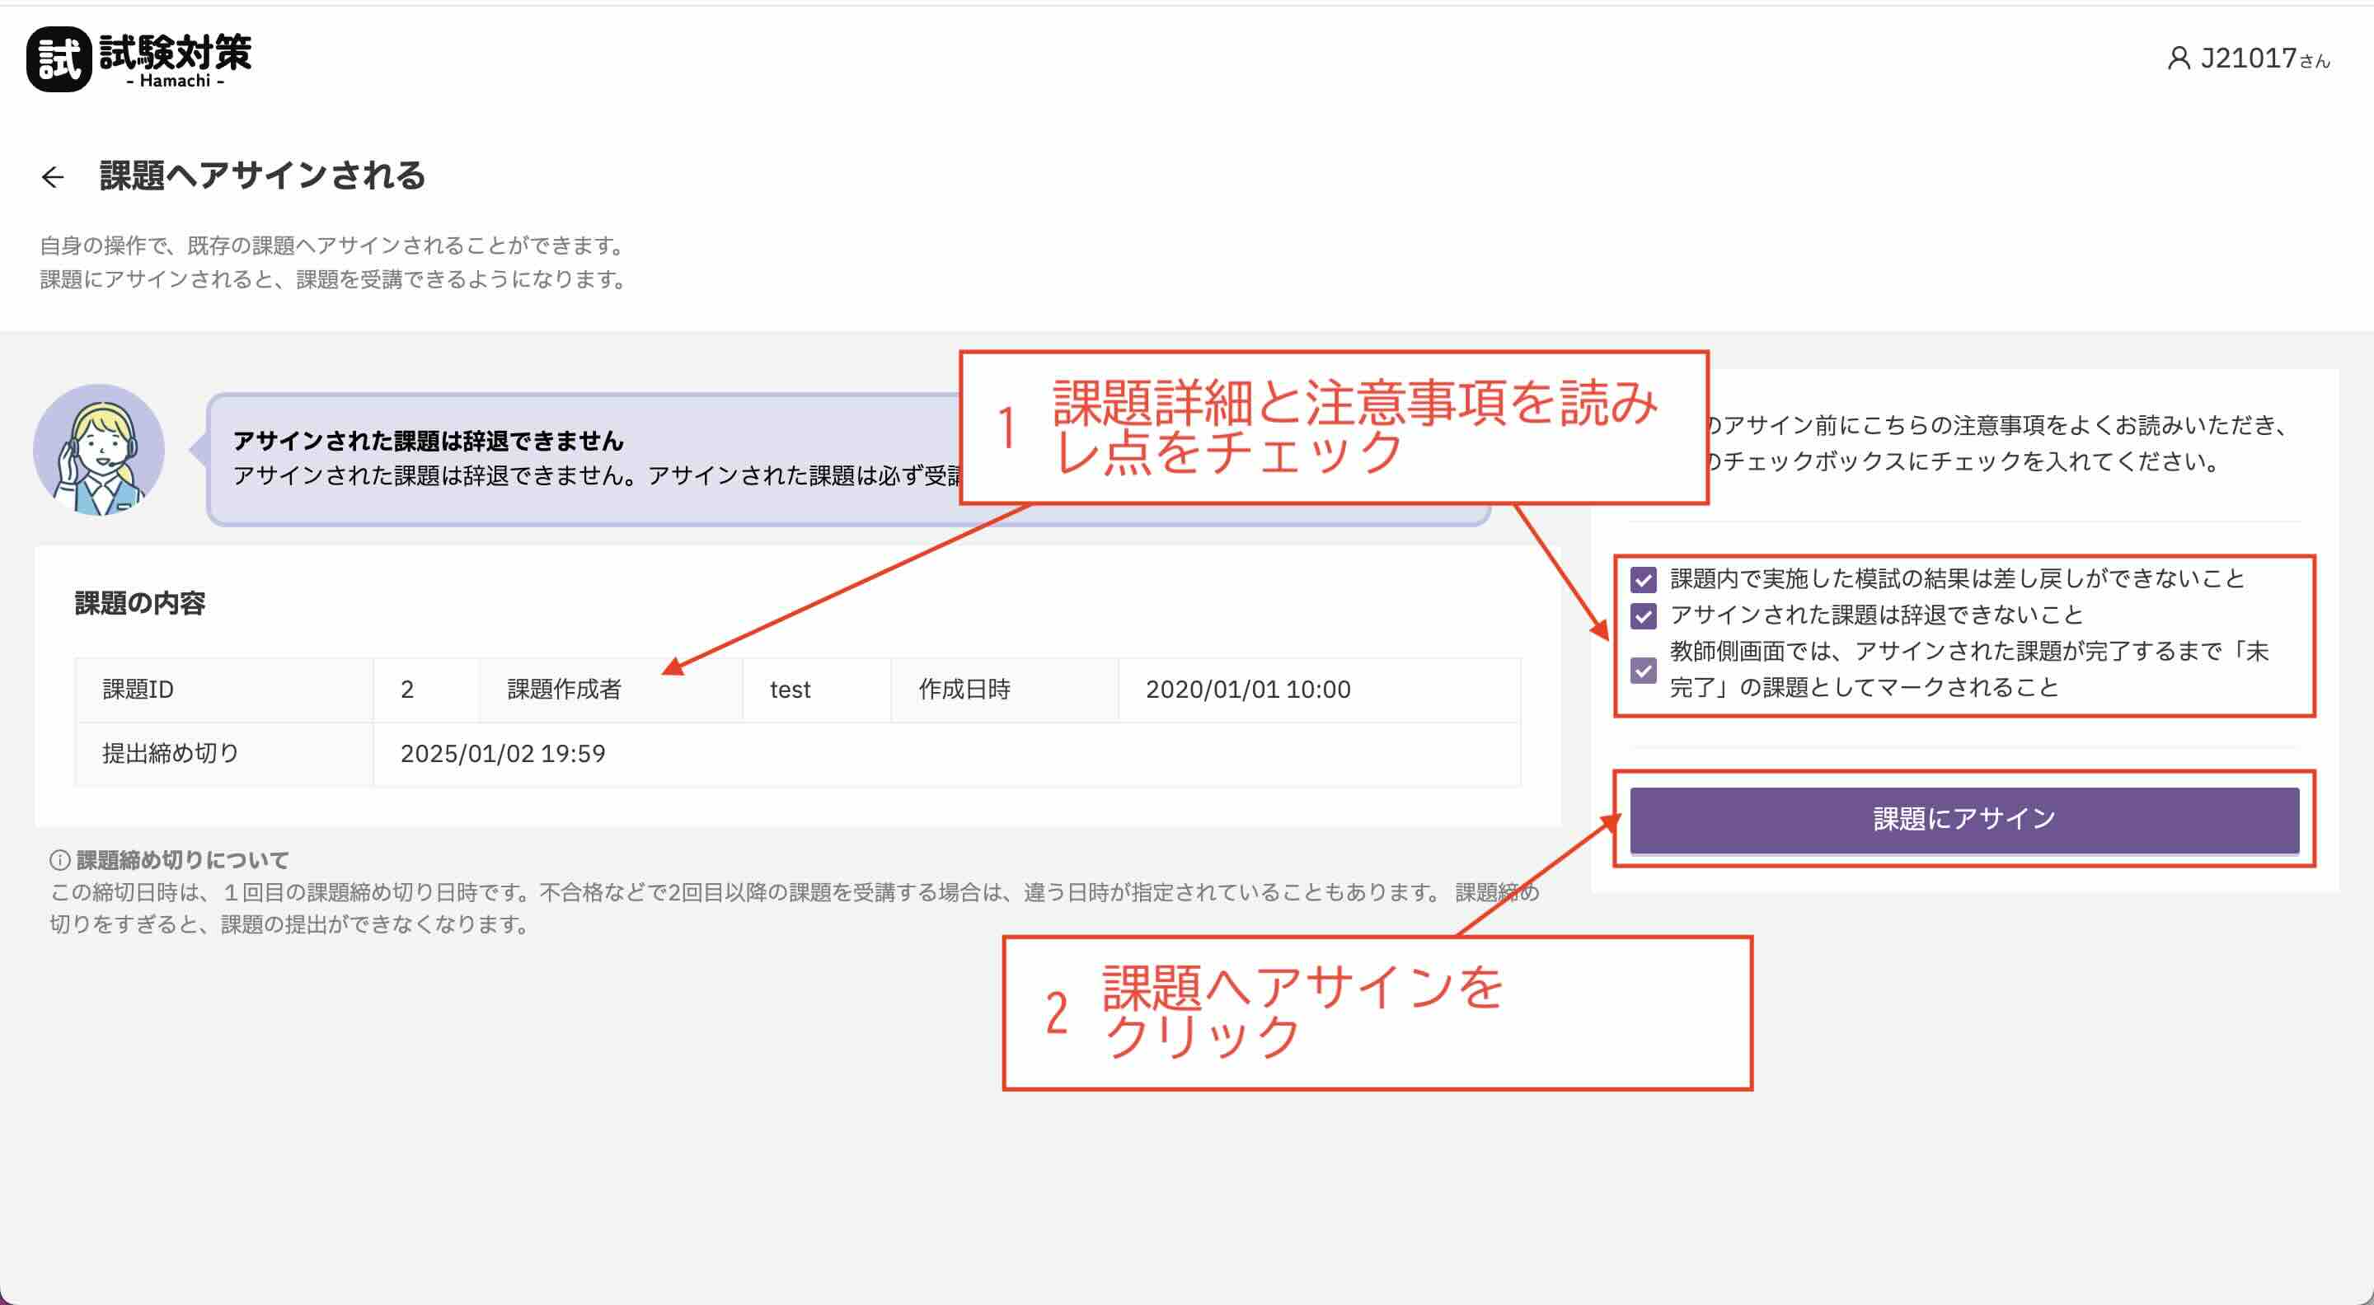The image size is (2374, 1305).
Task: Uncheck 模試の結果は差し戻しができないこと checkbox
Action: pyautogui.click(x=1644, y=578)
